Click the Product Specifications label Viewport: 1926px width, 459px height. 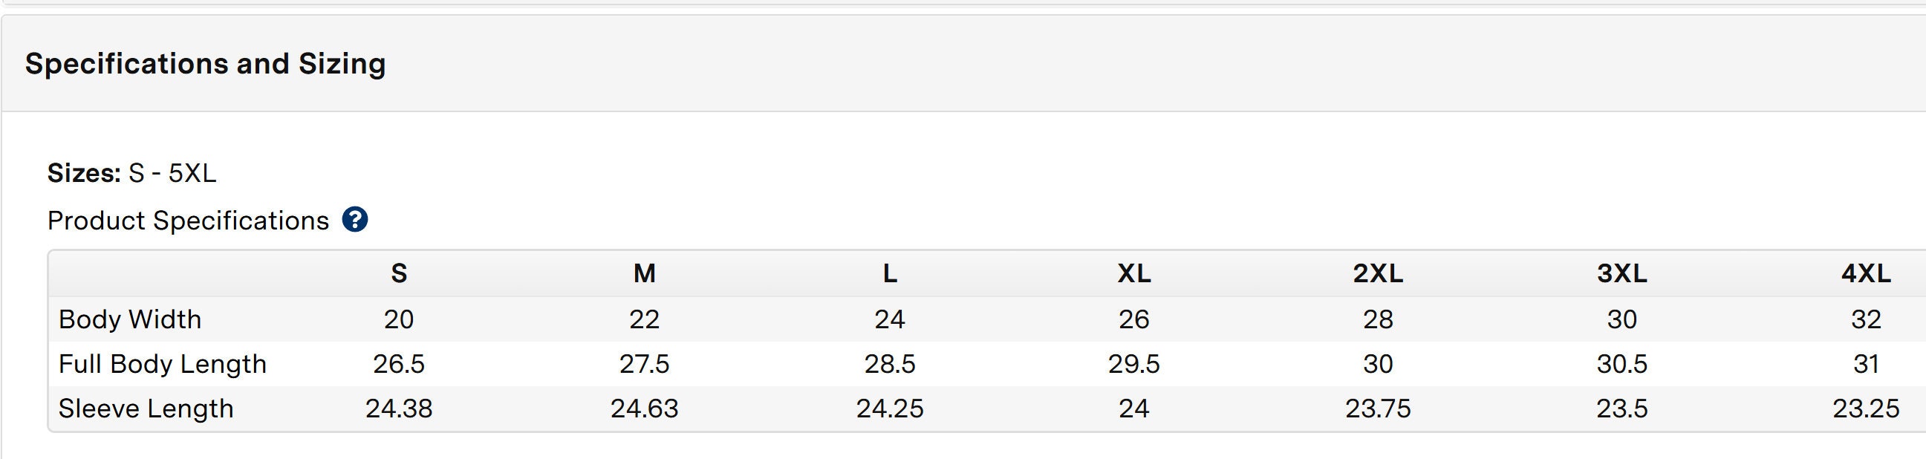point(189,221)
